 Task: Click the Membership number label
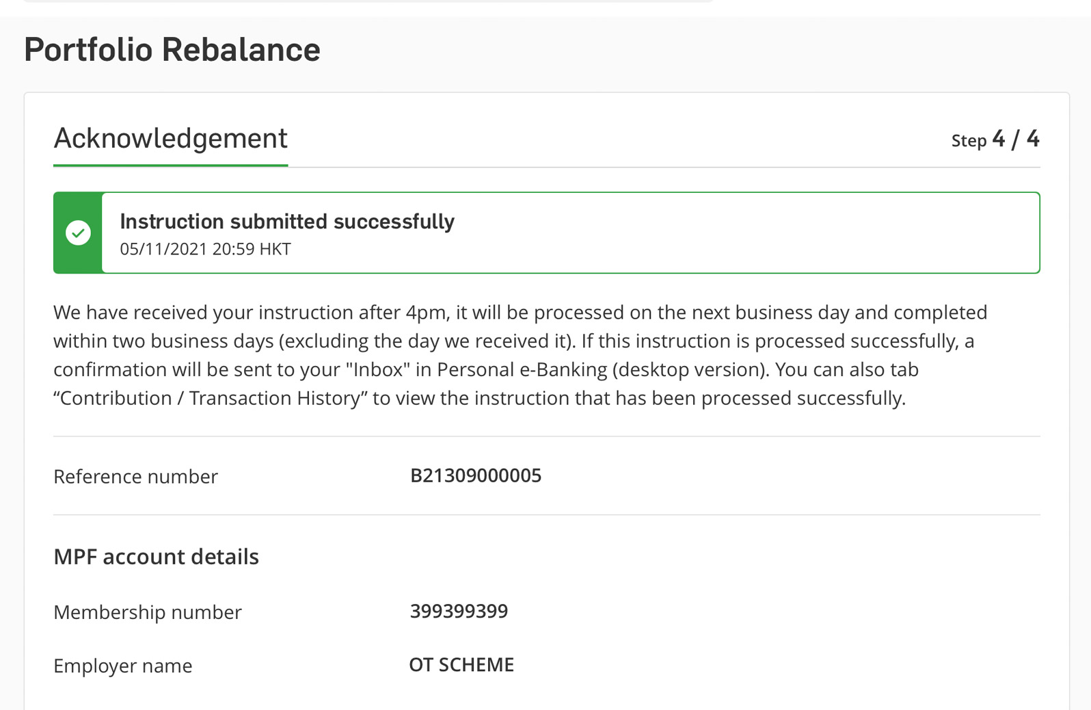point(148,612)
